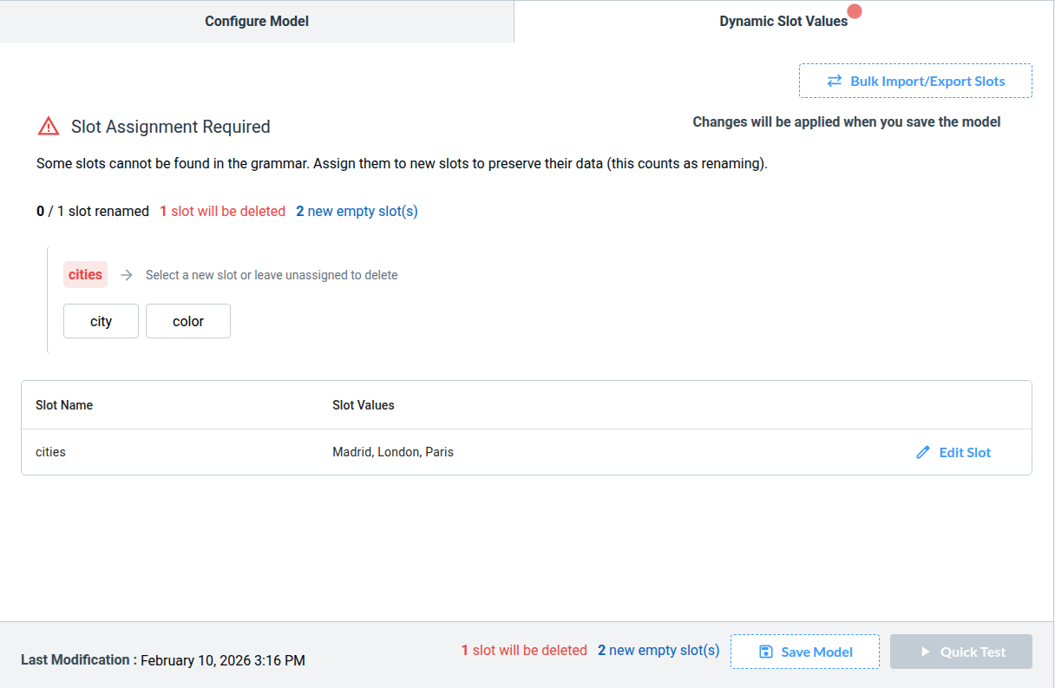Click the Madrid, London, Paris slot values
Viewport: 1055px width, 688px height.
point(393,452)
